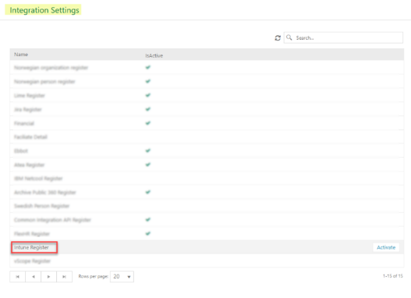This screenshot has height=298, width=411.
Task: Activate the Intune Register integration
Action: click(386, 247)
